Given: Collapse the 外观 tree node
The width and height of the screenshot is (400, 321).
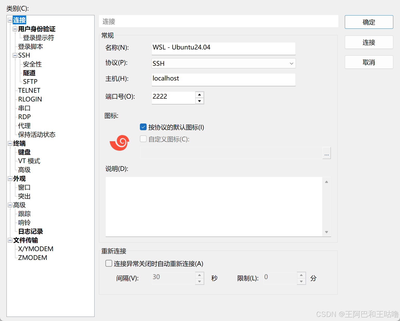Looking at the screenshot, I should click(10, 179).
